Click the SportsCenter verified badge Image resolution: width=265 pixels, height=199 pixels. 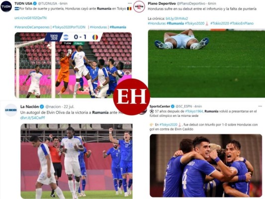click(x=173, y=106)
